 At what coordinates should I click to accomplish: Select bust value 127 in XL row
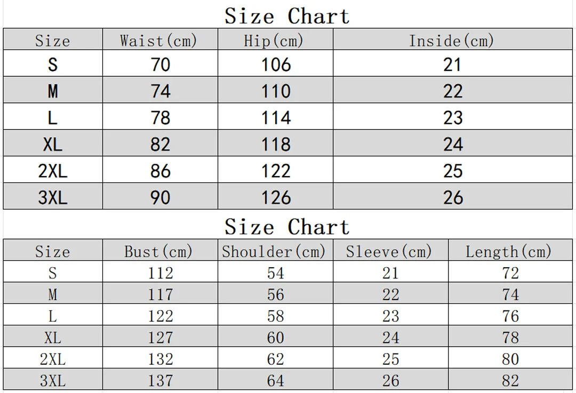coord(161,337)
